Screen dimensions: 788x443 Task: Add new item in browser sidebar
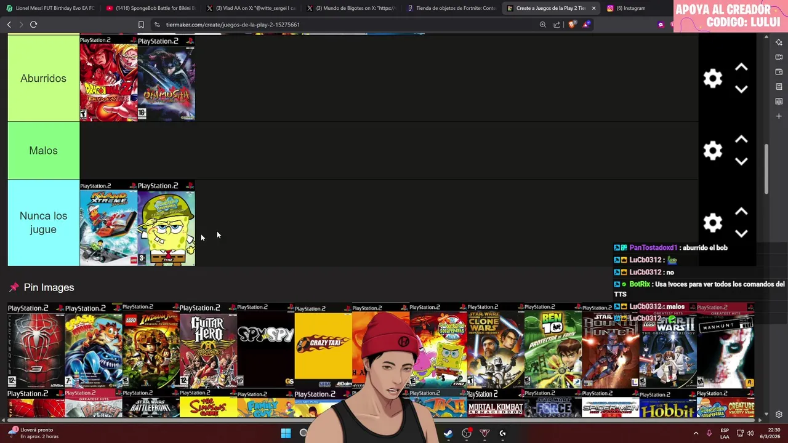[x=779, y=116]
